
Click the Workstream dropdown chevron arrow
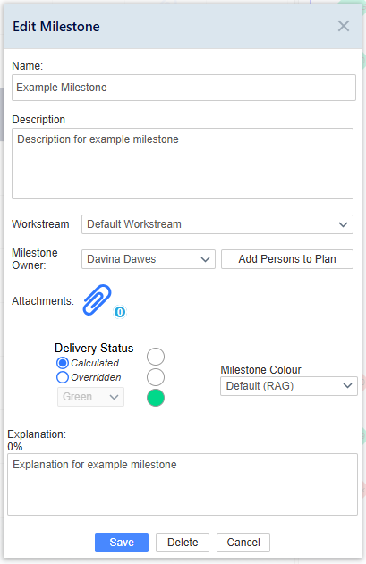point(343,225)
